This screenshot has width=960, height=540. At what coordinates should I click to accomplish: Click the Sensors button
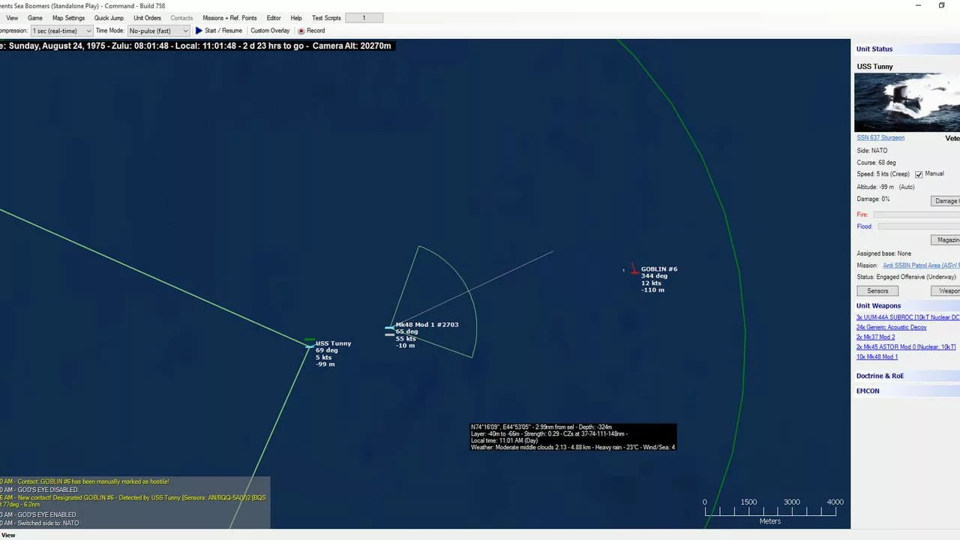(877, 291)
